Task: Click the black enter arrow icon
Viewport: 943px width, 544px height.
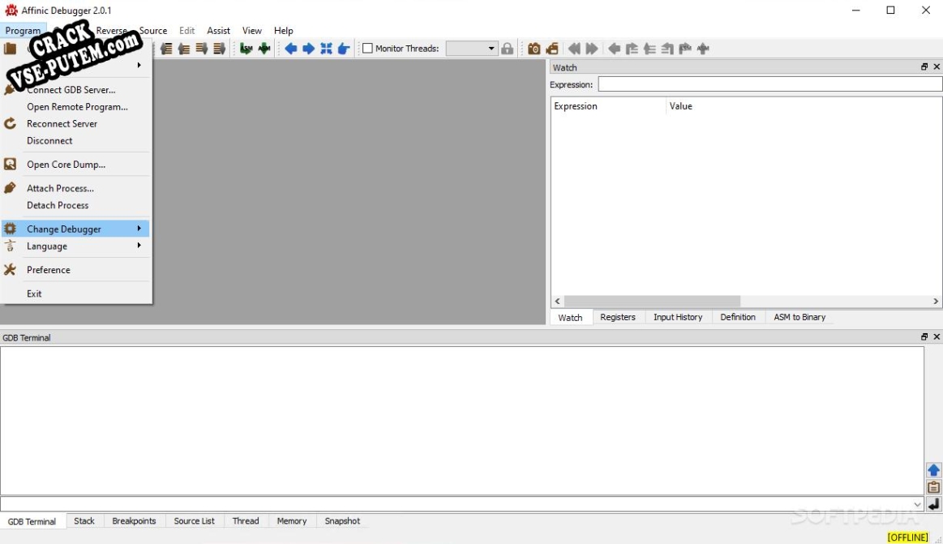Action: (933, 504)
